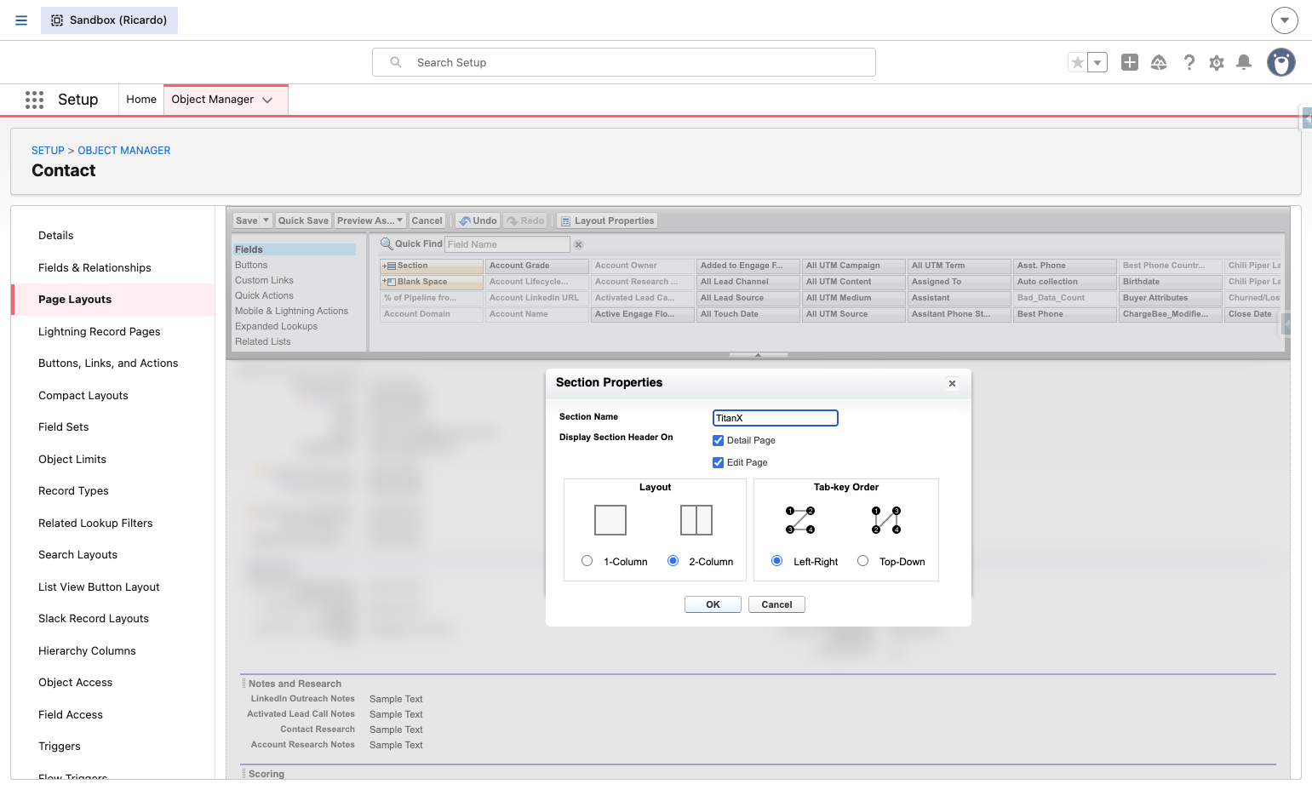Open the Trailhead guidance icon
This screenshot has height=790, width=1312.
[x=1159, y=62]
